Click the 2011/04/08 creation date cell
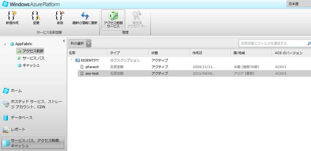This screenshot has height=151, width=311. 204,73
